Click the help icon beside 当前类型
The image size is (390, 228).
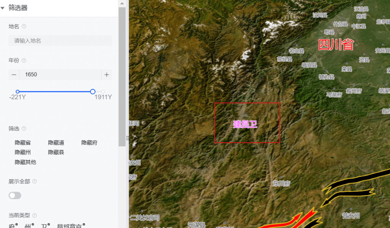(35, 215)
